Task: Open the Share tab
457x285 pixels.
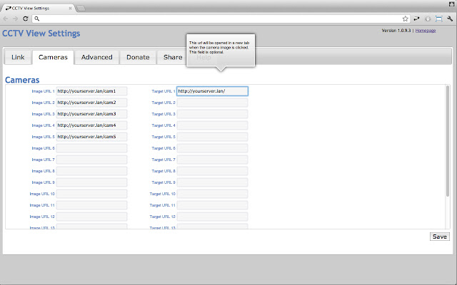Action: [x=173, y=57]
